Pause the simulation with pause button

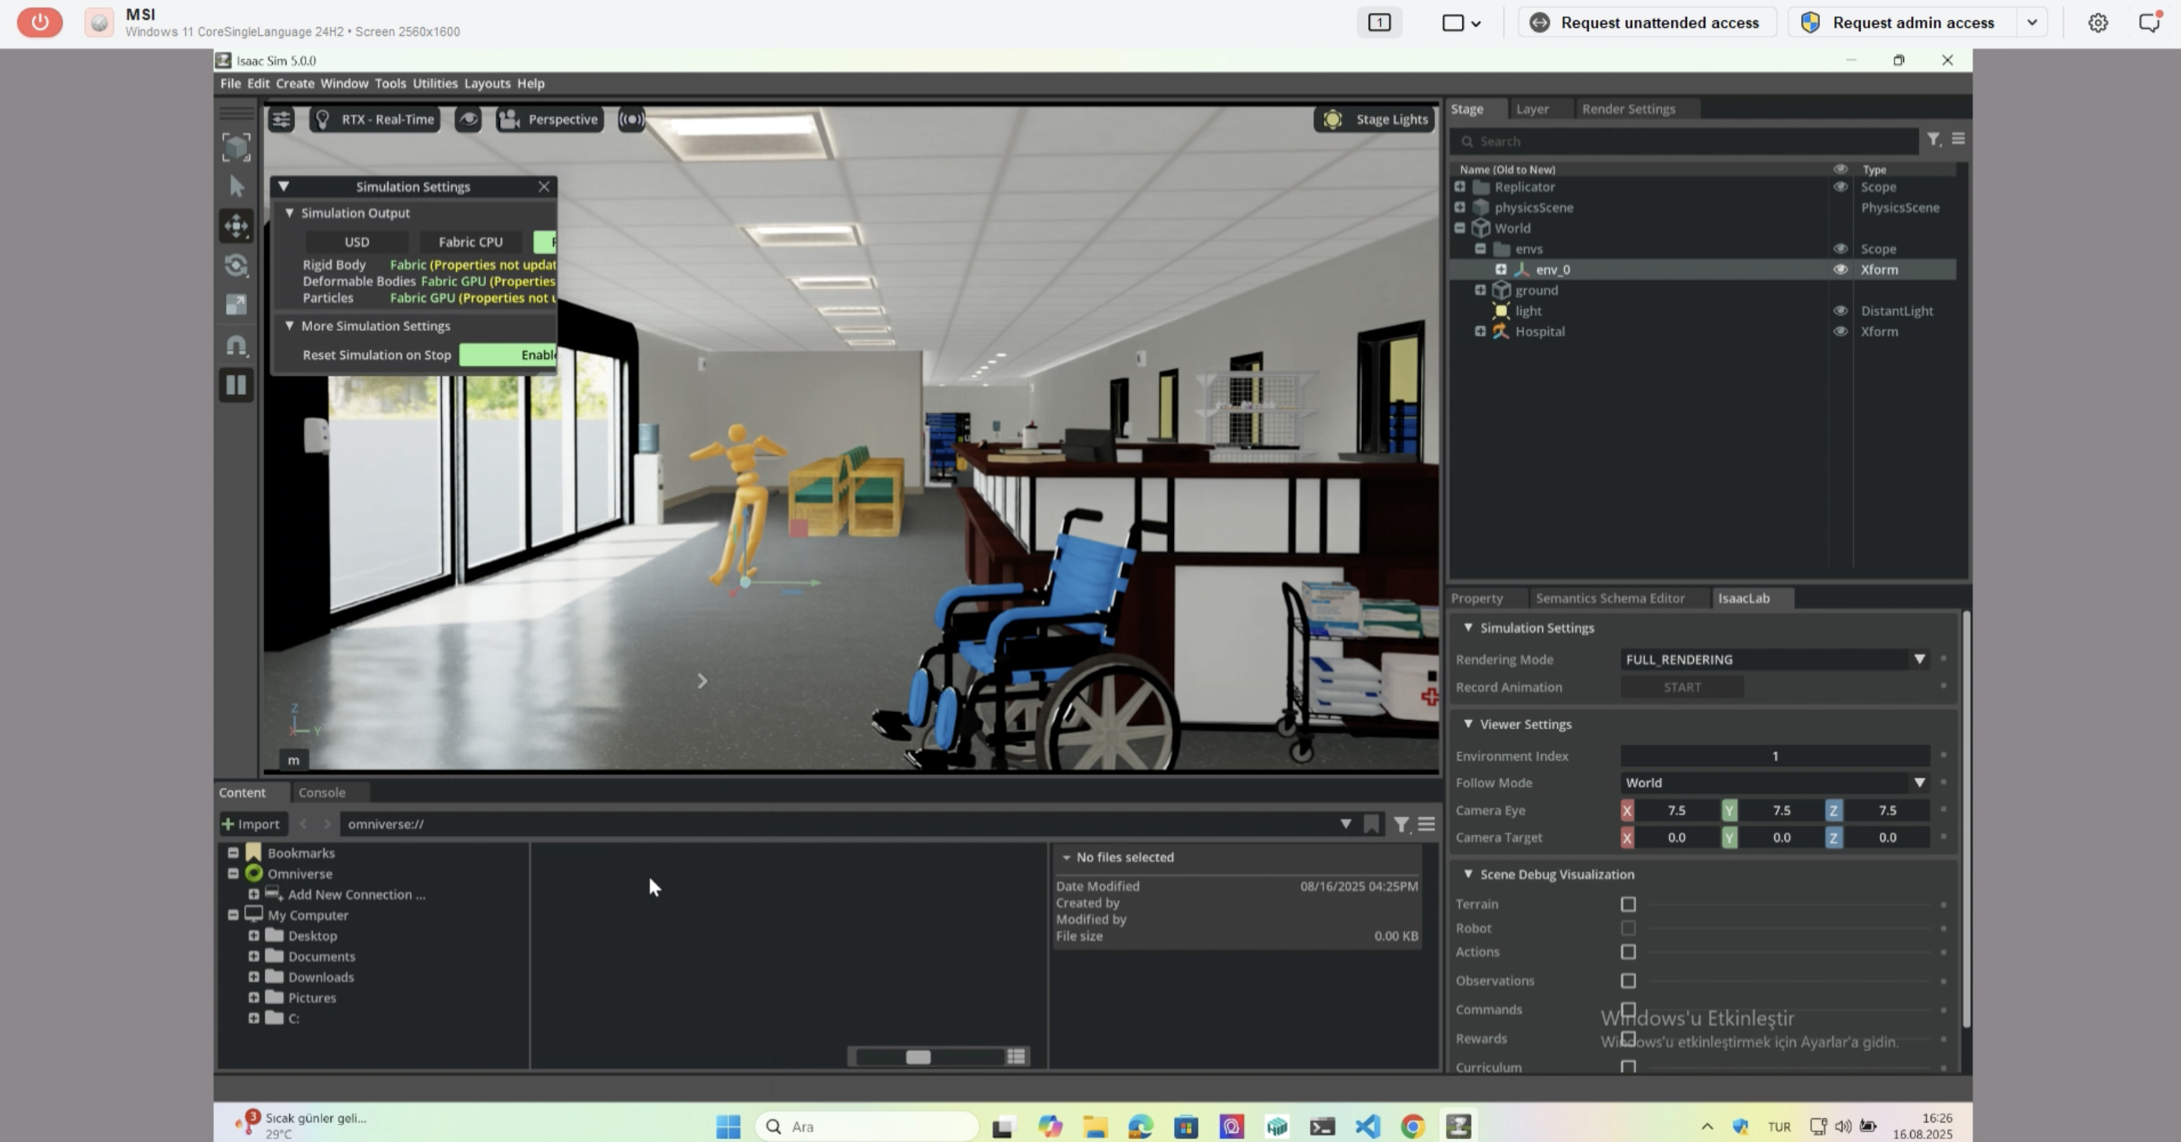click(x=236, y=386)
